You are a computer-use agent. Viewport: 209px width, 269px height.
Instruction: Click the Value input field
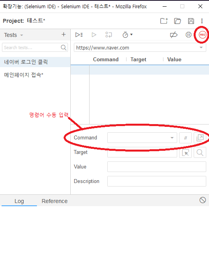[157, 167]
